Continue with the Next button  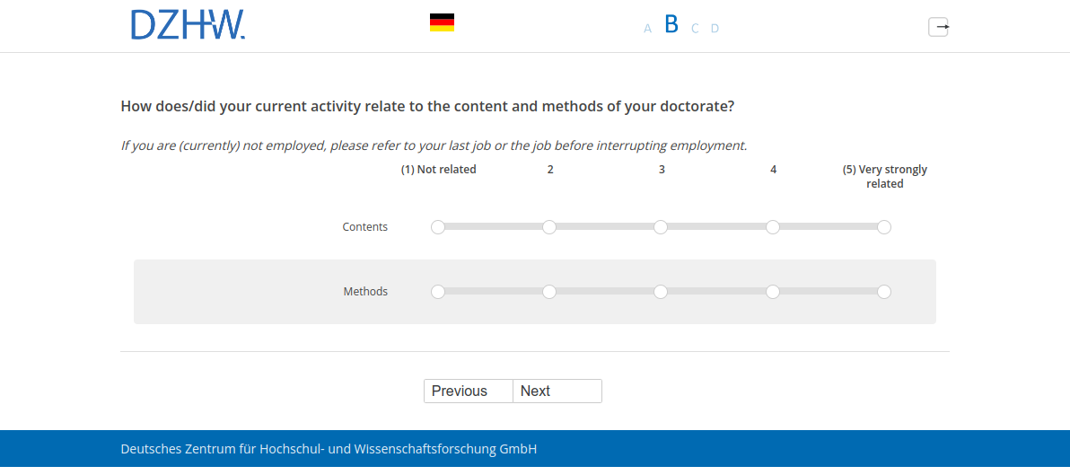click(x=557, y=391)
